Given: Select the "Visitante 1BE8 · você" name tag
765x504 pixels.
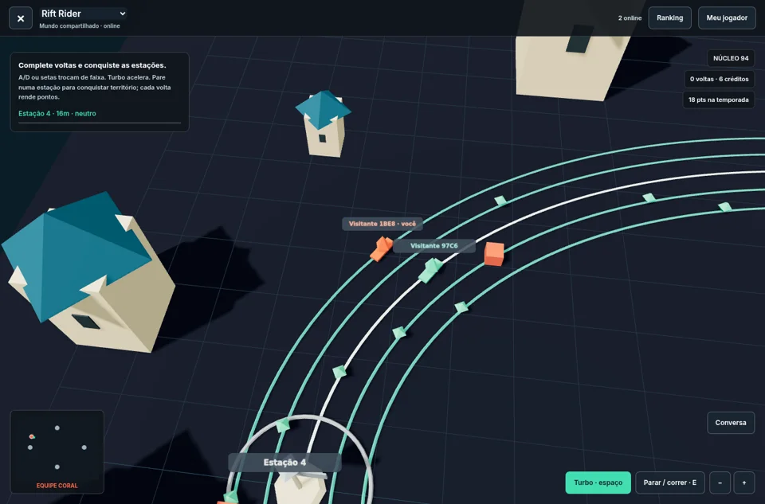Looking at the screenshot, I should pyautogui.click(x=382, y=224).
